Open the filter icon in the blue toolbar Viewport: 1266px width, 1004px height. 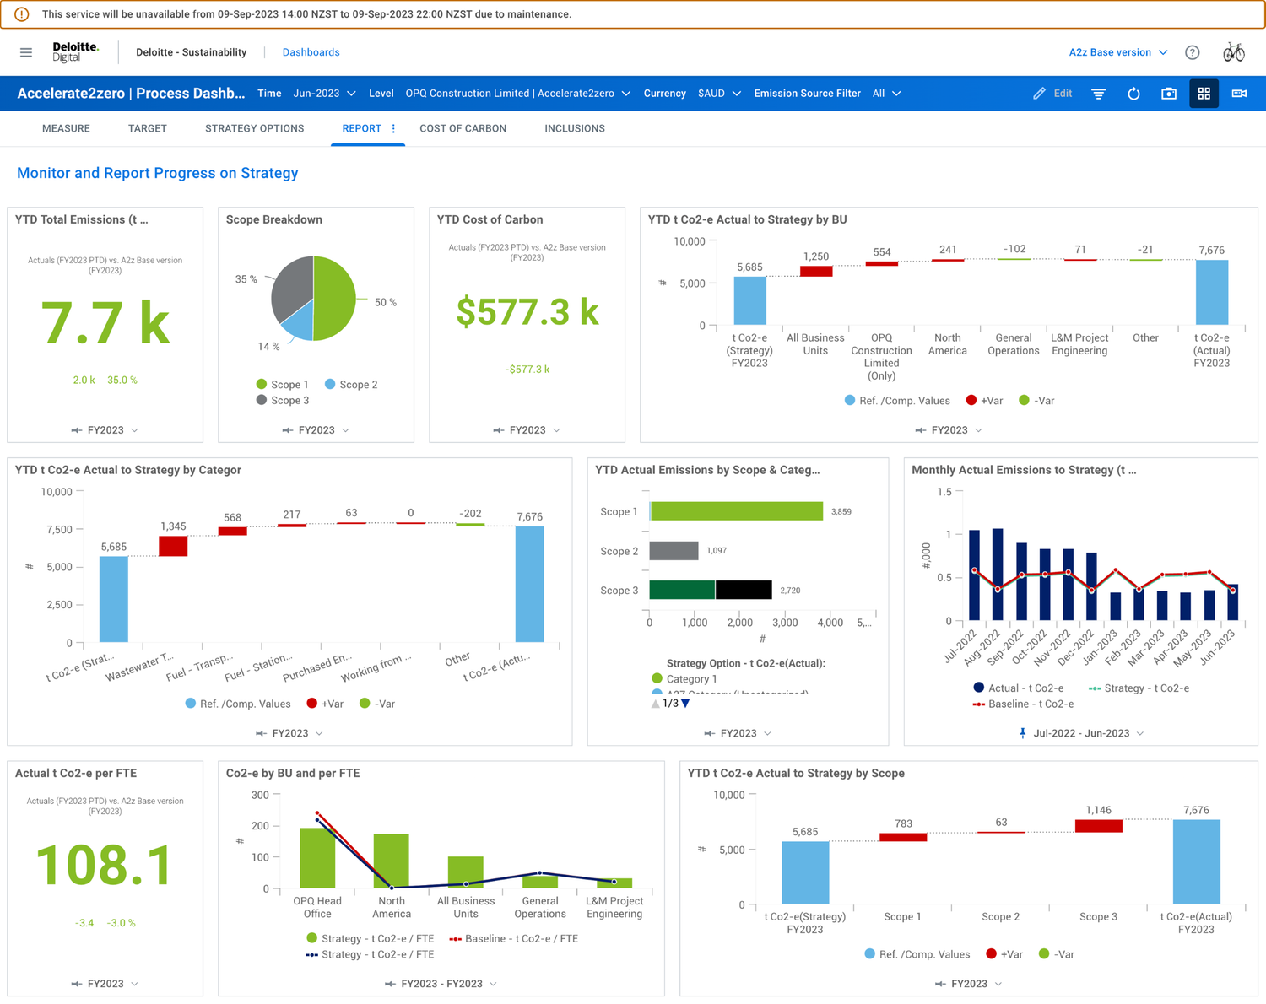(1098, 93)
